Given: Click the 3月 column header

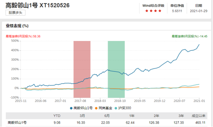Looking at the screenshot, I should coord(82,116).
